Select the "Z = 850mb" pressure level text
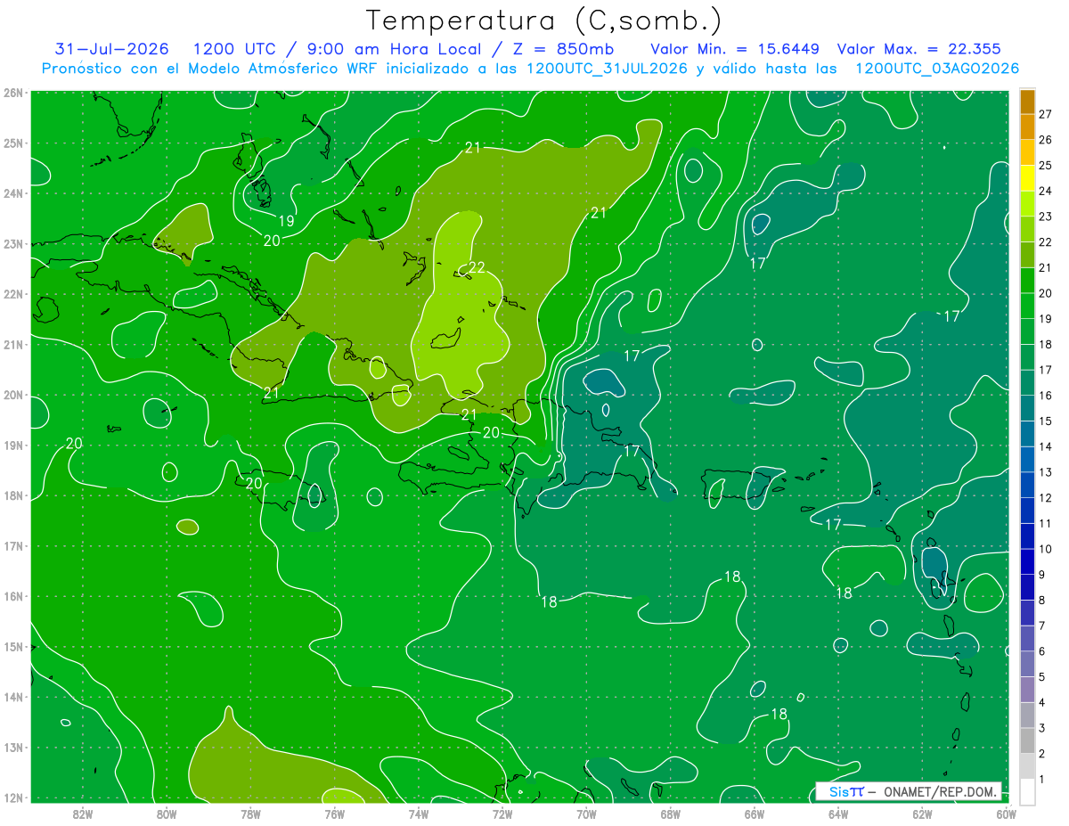Viewport: 1069px width, 826px height. [565, 48]
